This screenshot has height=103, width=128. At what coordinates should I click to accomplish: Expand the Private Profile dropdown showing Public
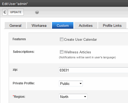71,84
